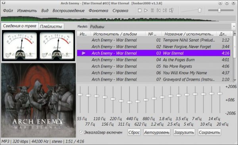Skip to the next track
Image resolution: width=238 pixels, height=145 pixels.
(x=165, y=10)
